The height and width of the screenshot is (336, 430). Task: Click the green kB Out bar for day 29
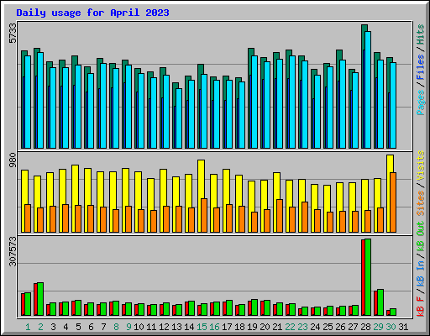pyautogui.click(x=380, y=302)
